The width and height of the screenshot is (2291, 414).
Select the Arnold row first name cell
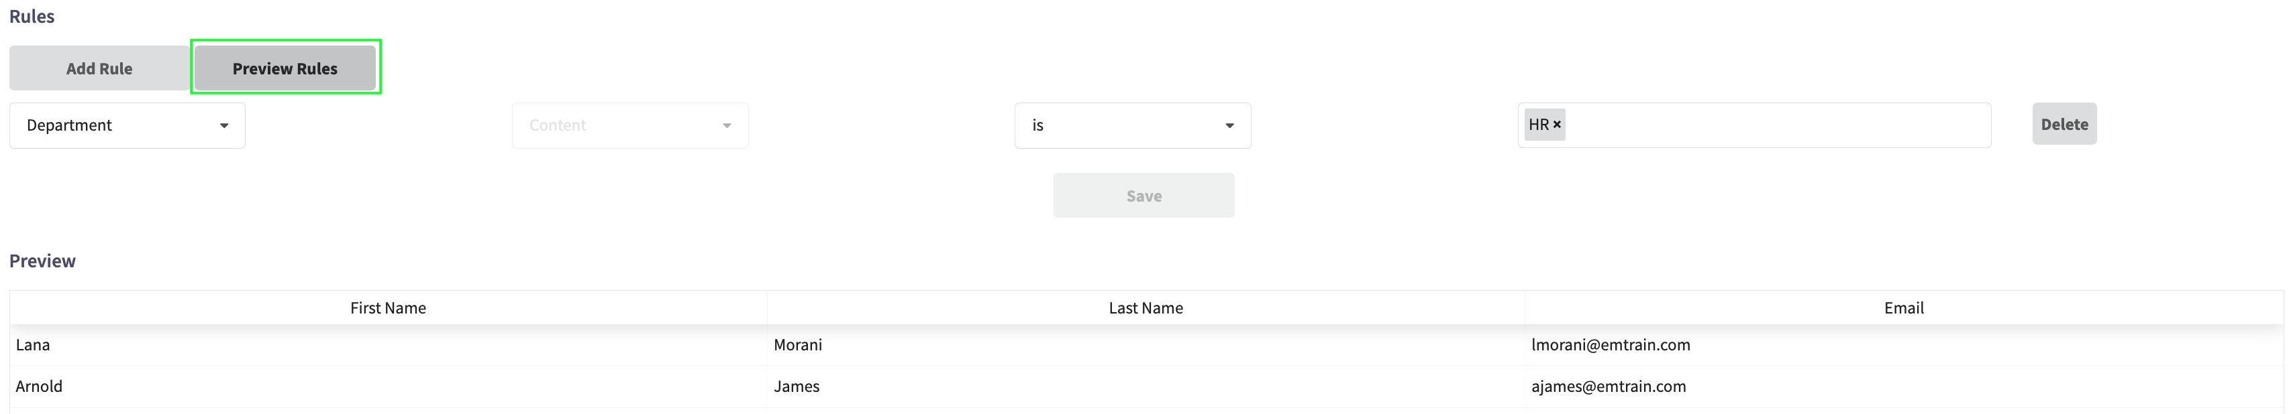388,387
